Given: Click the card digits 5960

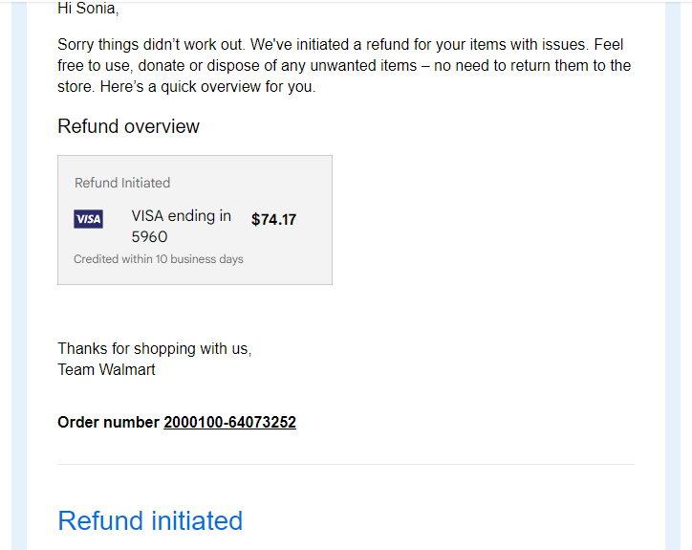Looking at the screenshot, I should [x=150, y=237].
